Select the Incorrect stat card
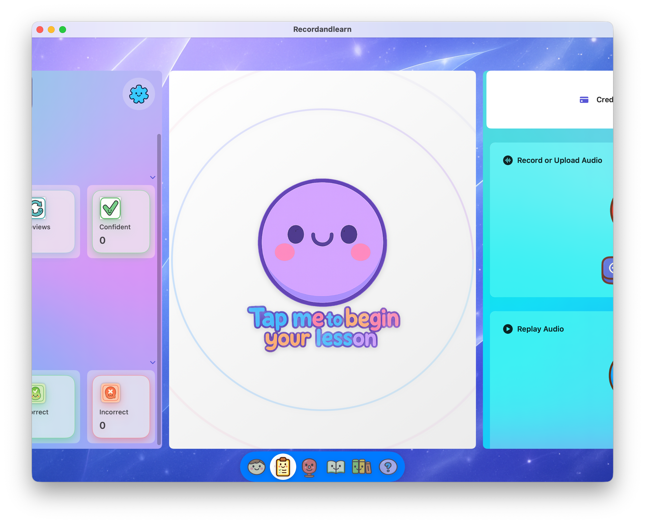645x524 pixels. (121, 407)
